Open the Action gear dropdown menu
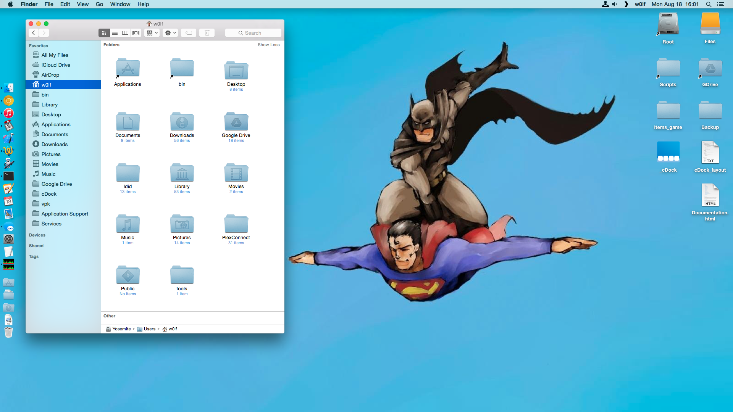This screenshot has height=412, width=733. [170, 33]
